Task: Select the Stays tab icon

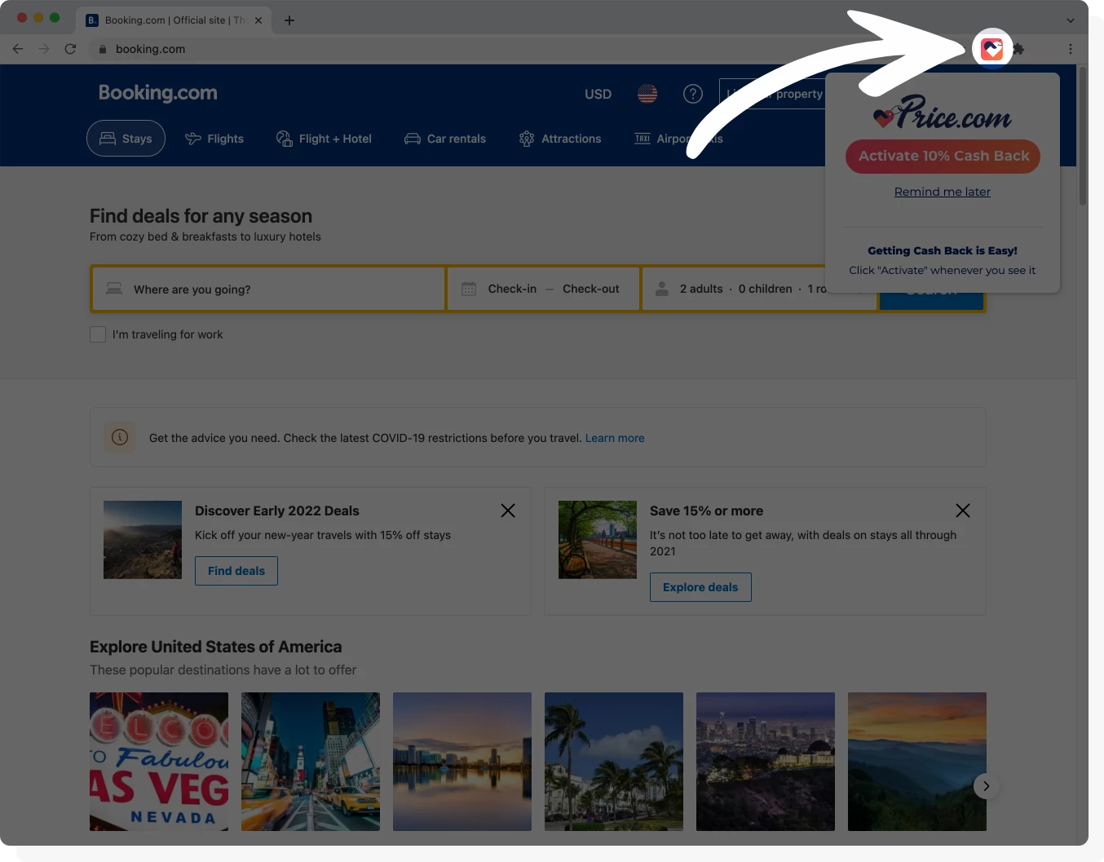Action: tap(107, 139)
